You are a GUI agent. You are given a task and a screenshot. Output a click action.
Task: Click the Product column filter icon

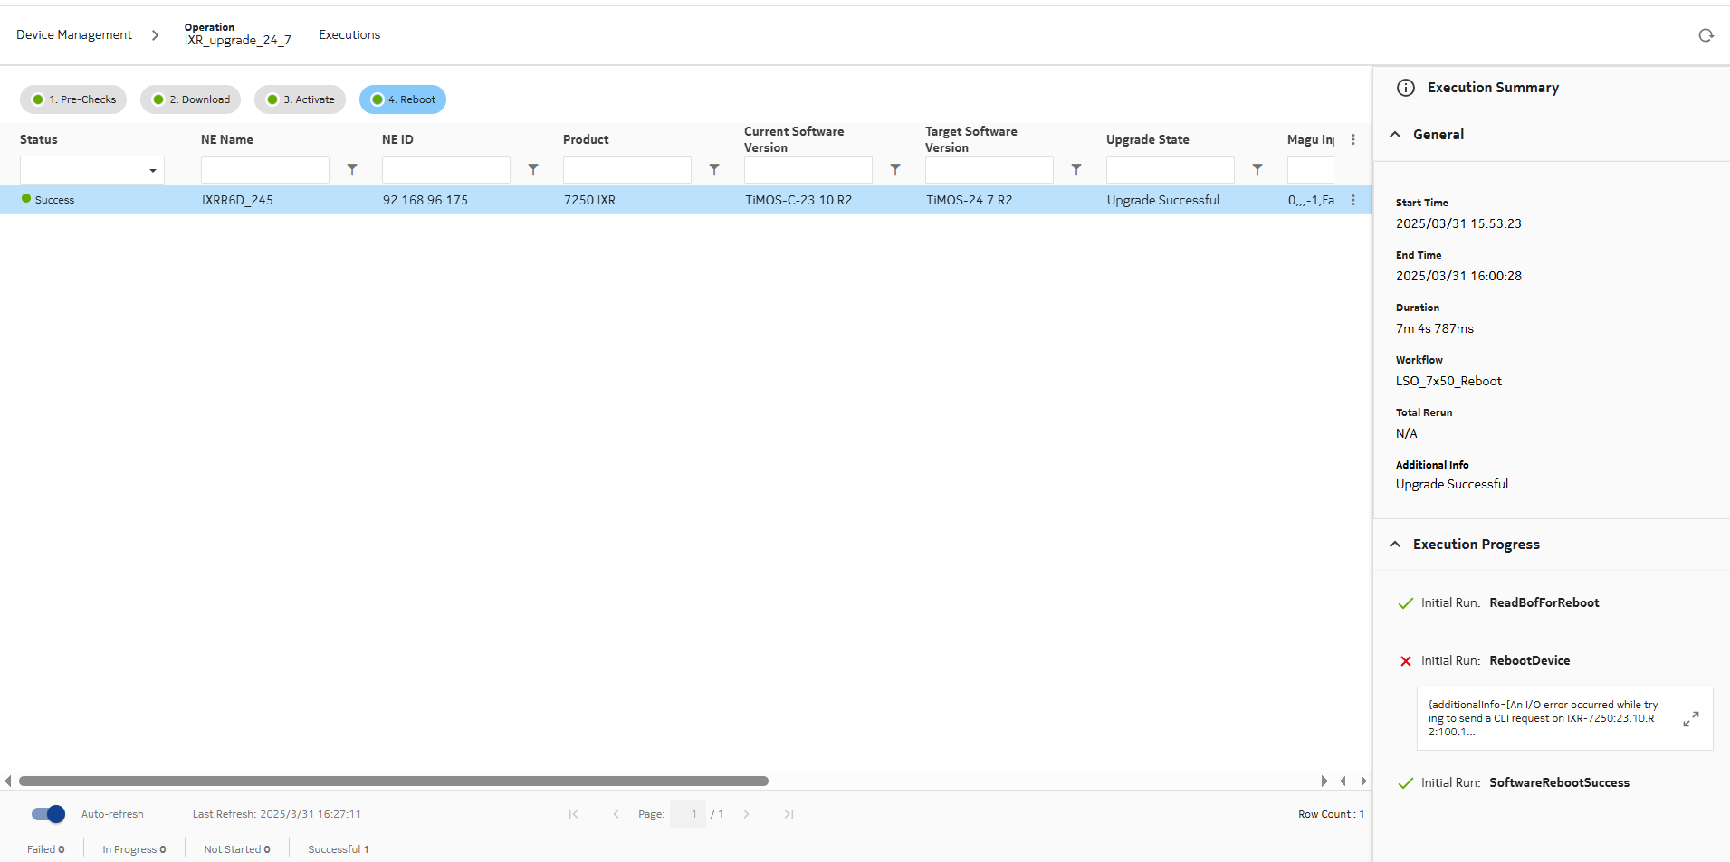714,169
